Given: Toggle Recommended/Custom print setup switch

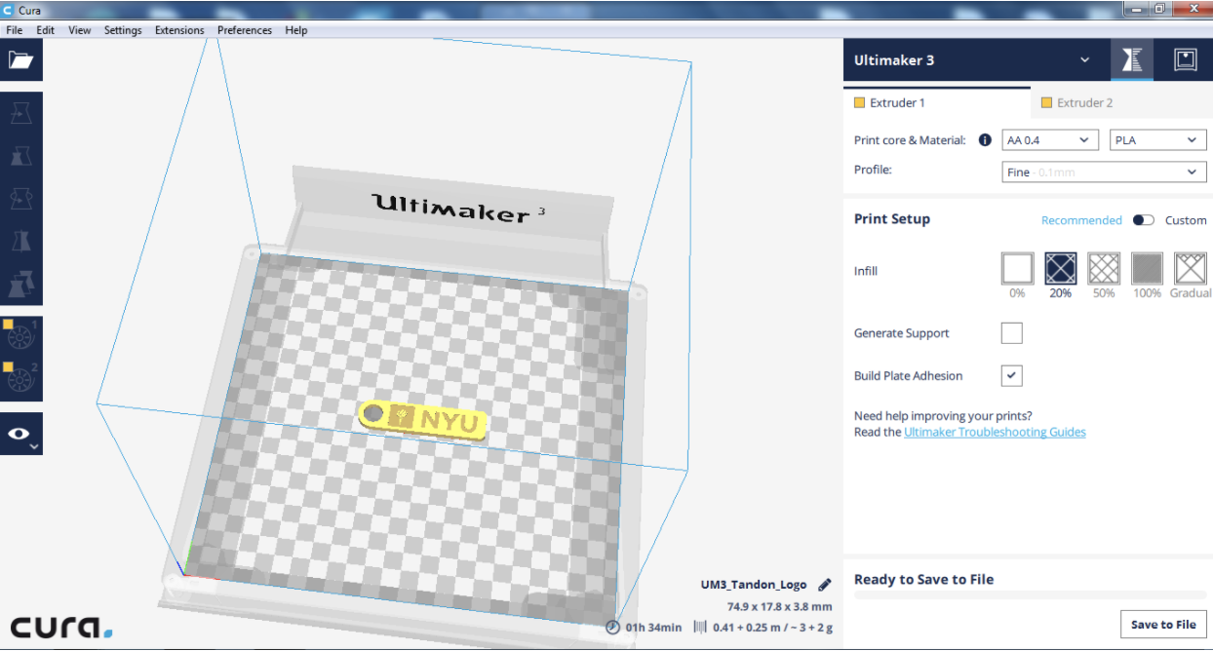Looking at the screenshot, I should pyautogui.click(x=1144, y=220).
